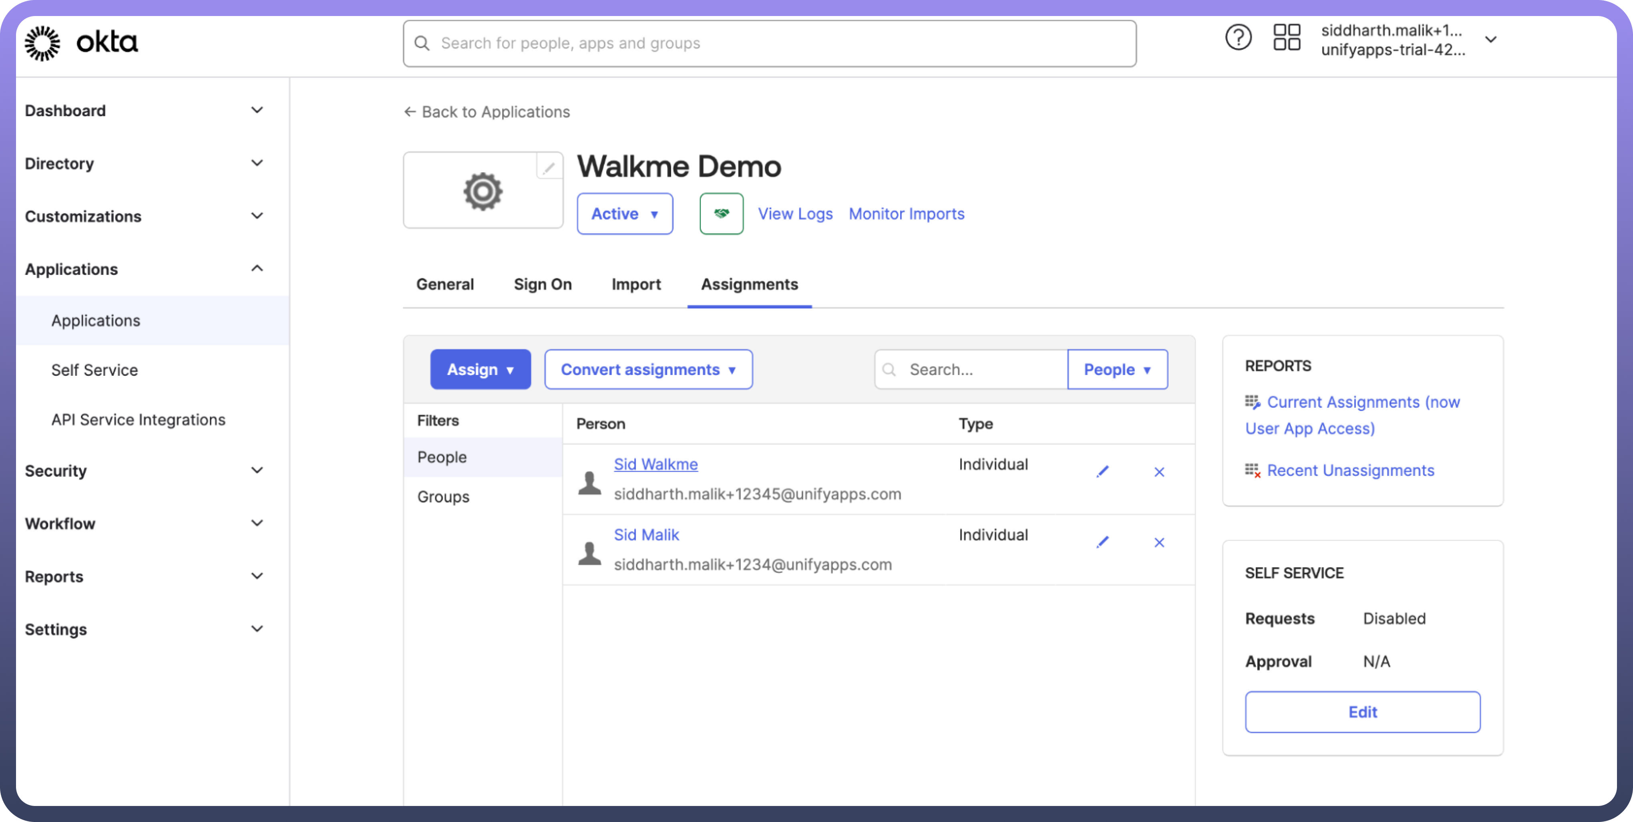Click Sid Walkme's avatar icon
Screen dimensions: 1633x822
click(589, 483)
